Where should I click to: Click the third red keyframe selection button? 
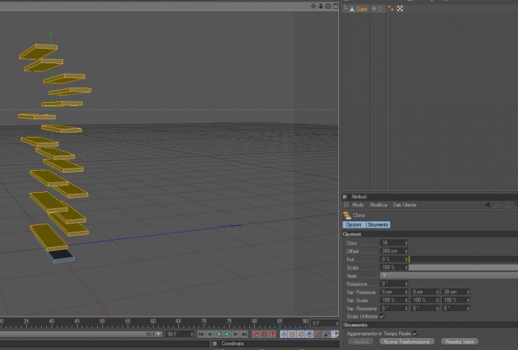point(273,334)
